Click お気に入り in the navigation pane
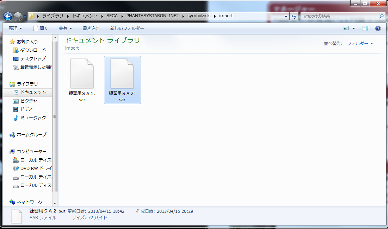This screenshot has width=388, height=229. click(27, 42)
